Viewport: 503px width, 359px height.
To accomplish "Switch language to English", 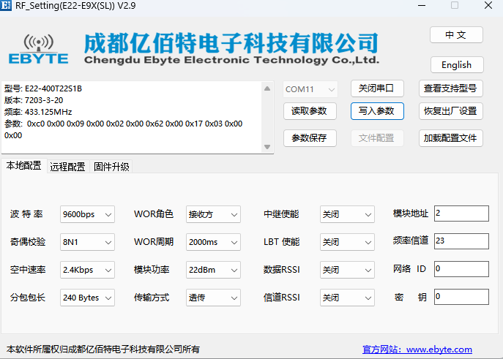I will click(x=457, y=64).
